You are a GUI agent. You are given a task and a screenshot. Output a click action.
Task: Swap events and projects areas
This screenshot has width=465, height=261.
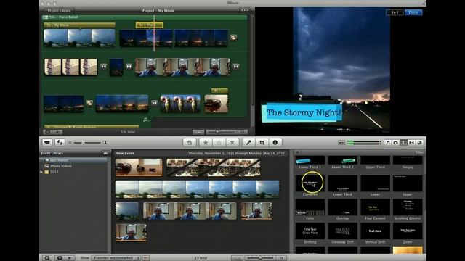60,143
